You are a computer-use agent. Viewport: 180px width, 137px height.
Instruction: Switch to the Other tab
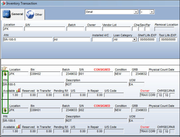35,15
